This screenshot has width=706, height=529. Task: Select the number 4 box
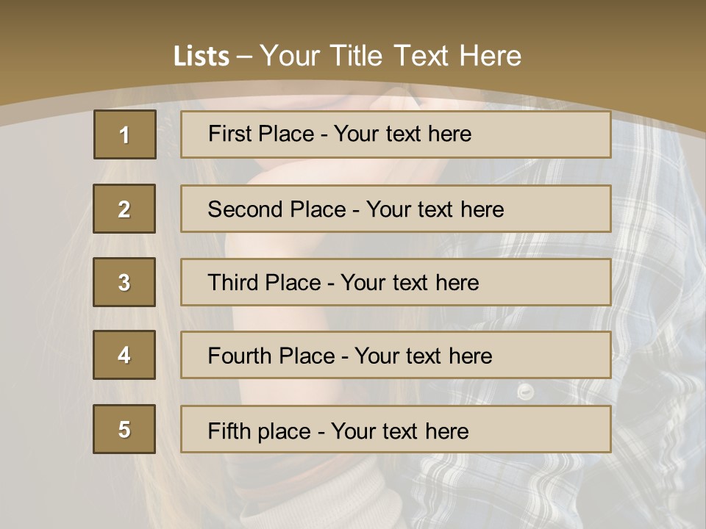coord(124,355)
